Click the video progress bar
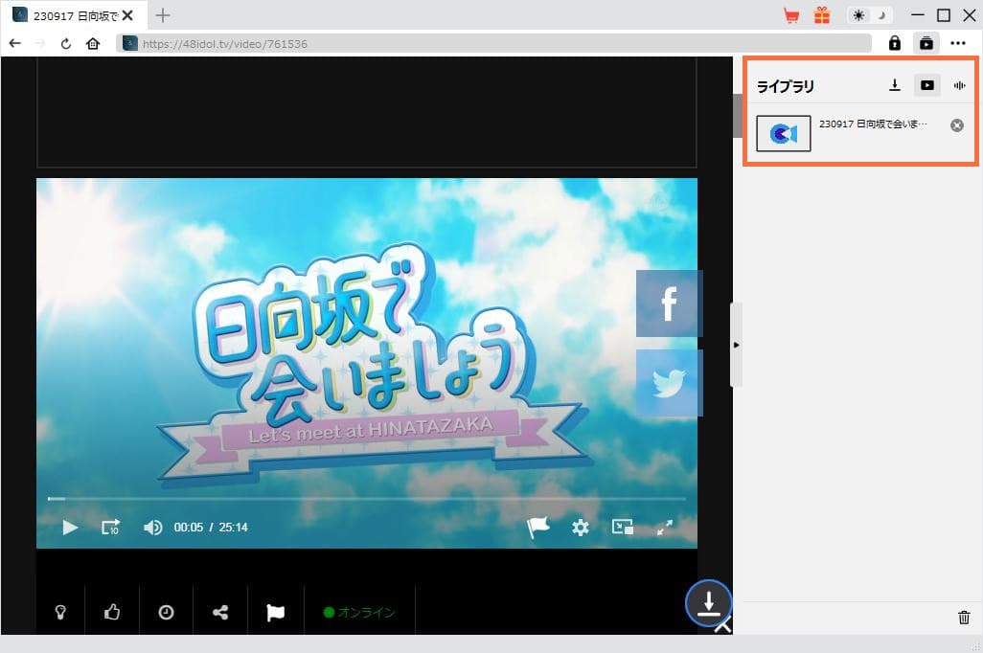This screenshot has width=983, height=653. 367,499
